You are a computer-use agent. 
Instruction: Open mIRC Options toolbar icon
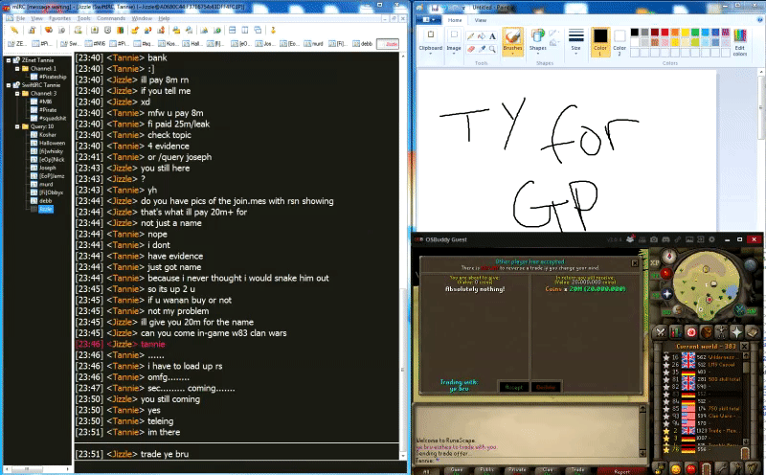pyautogui.click(x=32, y=31)
